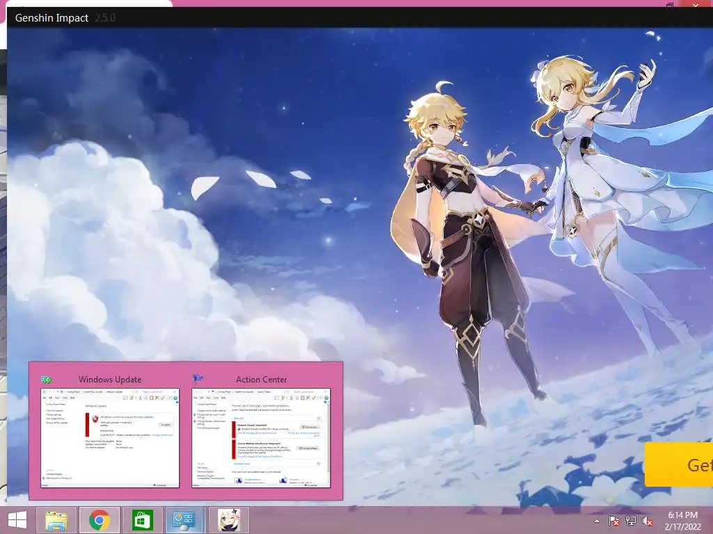Open the Windows Store taskbar icon
The height and width of the screenshot is (534, 713).
click(x=142, y=520)
